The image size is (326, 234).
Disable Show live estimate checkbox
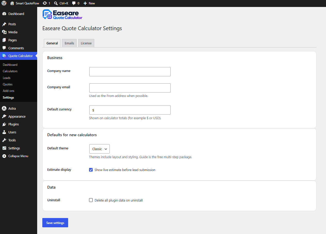tap(91, 170)
